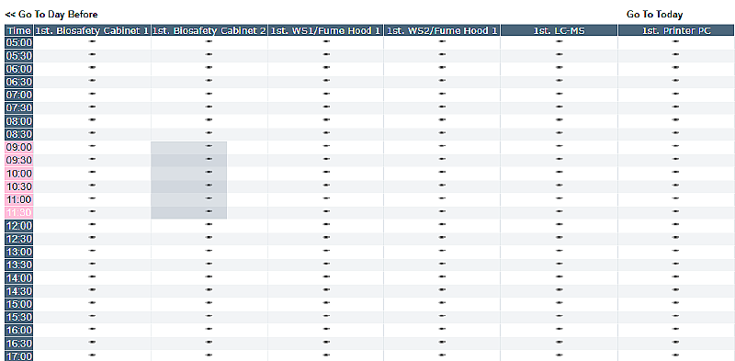Click the 05:00 time label
This screenshot has height=361, width=735.
[x=18, y=42]
